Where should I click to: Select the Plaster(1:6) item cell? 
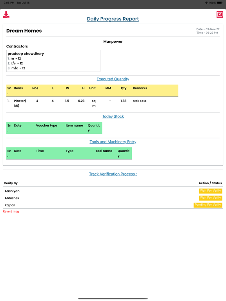click(x=20, y=103)
